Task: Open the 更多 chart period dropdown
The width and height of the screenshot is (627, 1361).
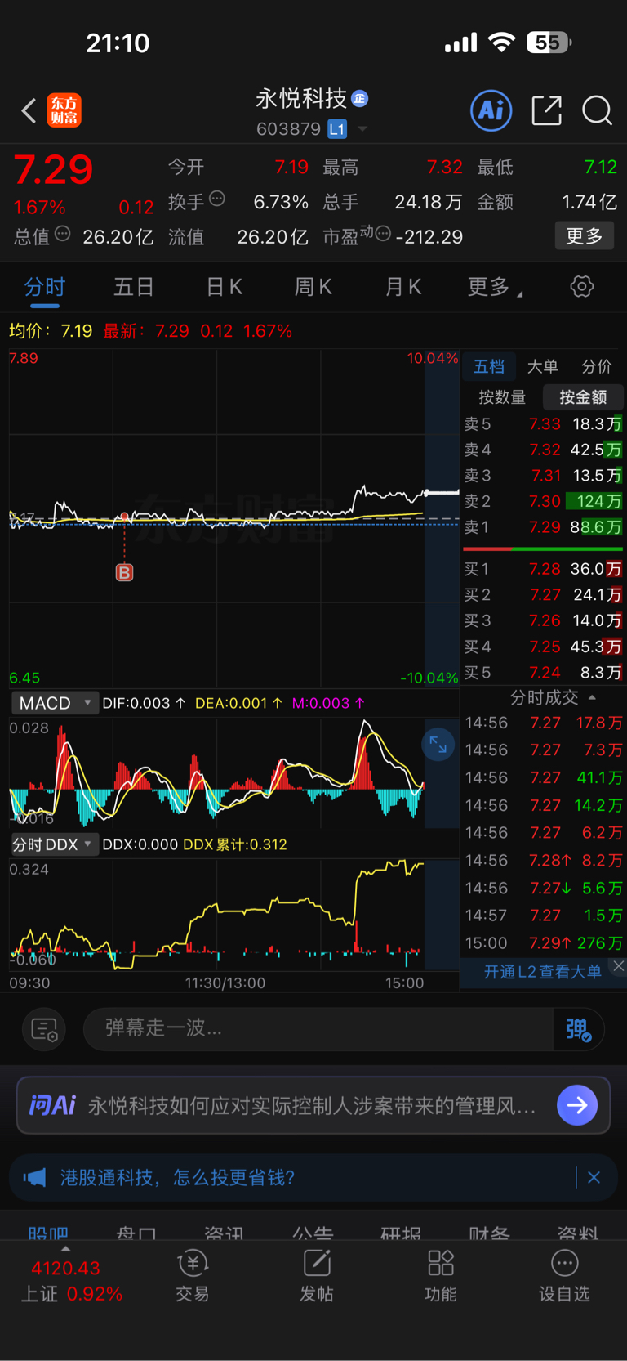Action: pyautogui.click(x=495, y=287)
